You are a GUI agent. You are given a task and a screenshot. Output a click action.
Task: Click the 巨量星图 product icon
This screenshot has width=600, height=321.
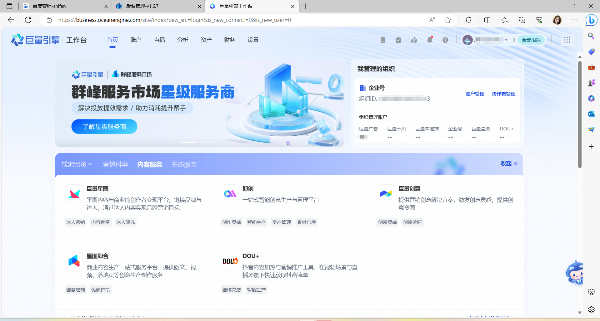(x=74, y=194)
